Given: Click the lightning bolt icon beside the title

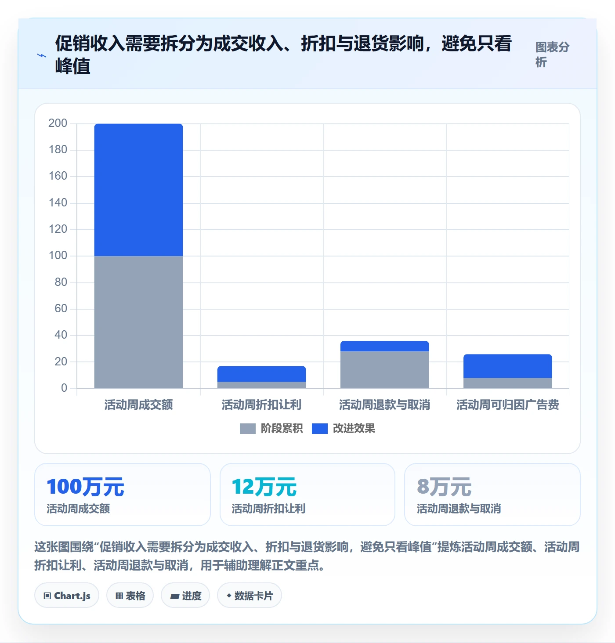Looking at the screenshot, I should (x=41, y=56).
